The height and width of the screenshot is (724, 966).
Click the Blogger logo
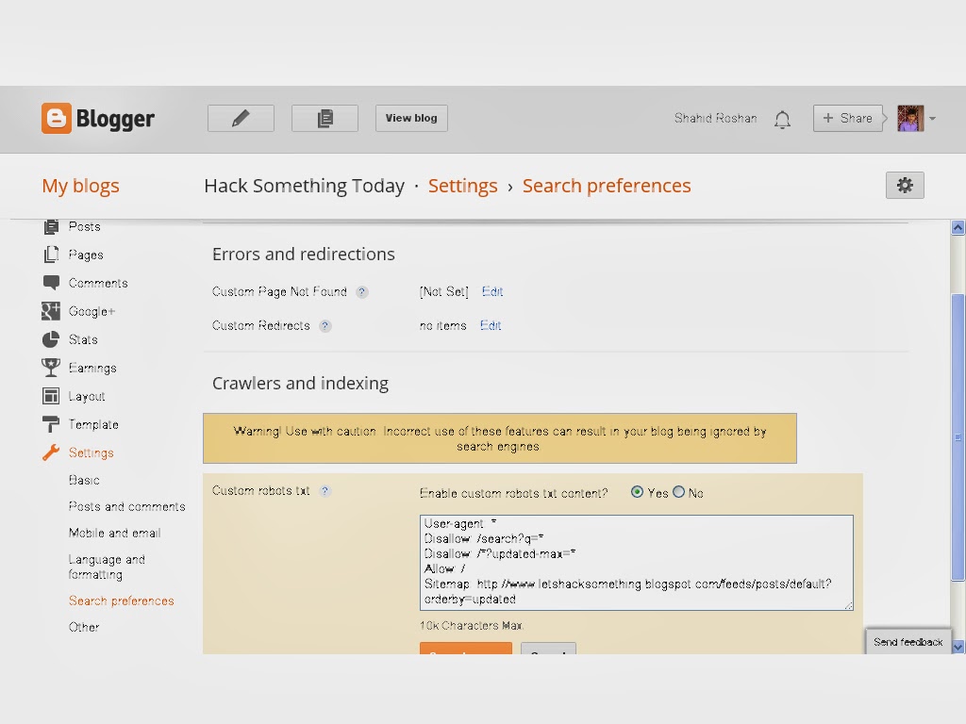click(98, 118)
